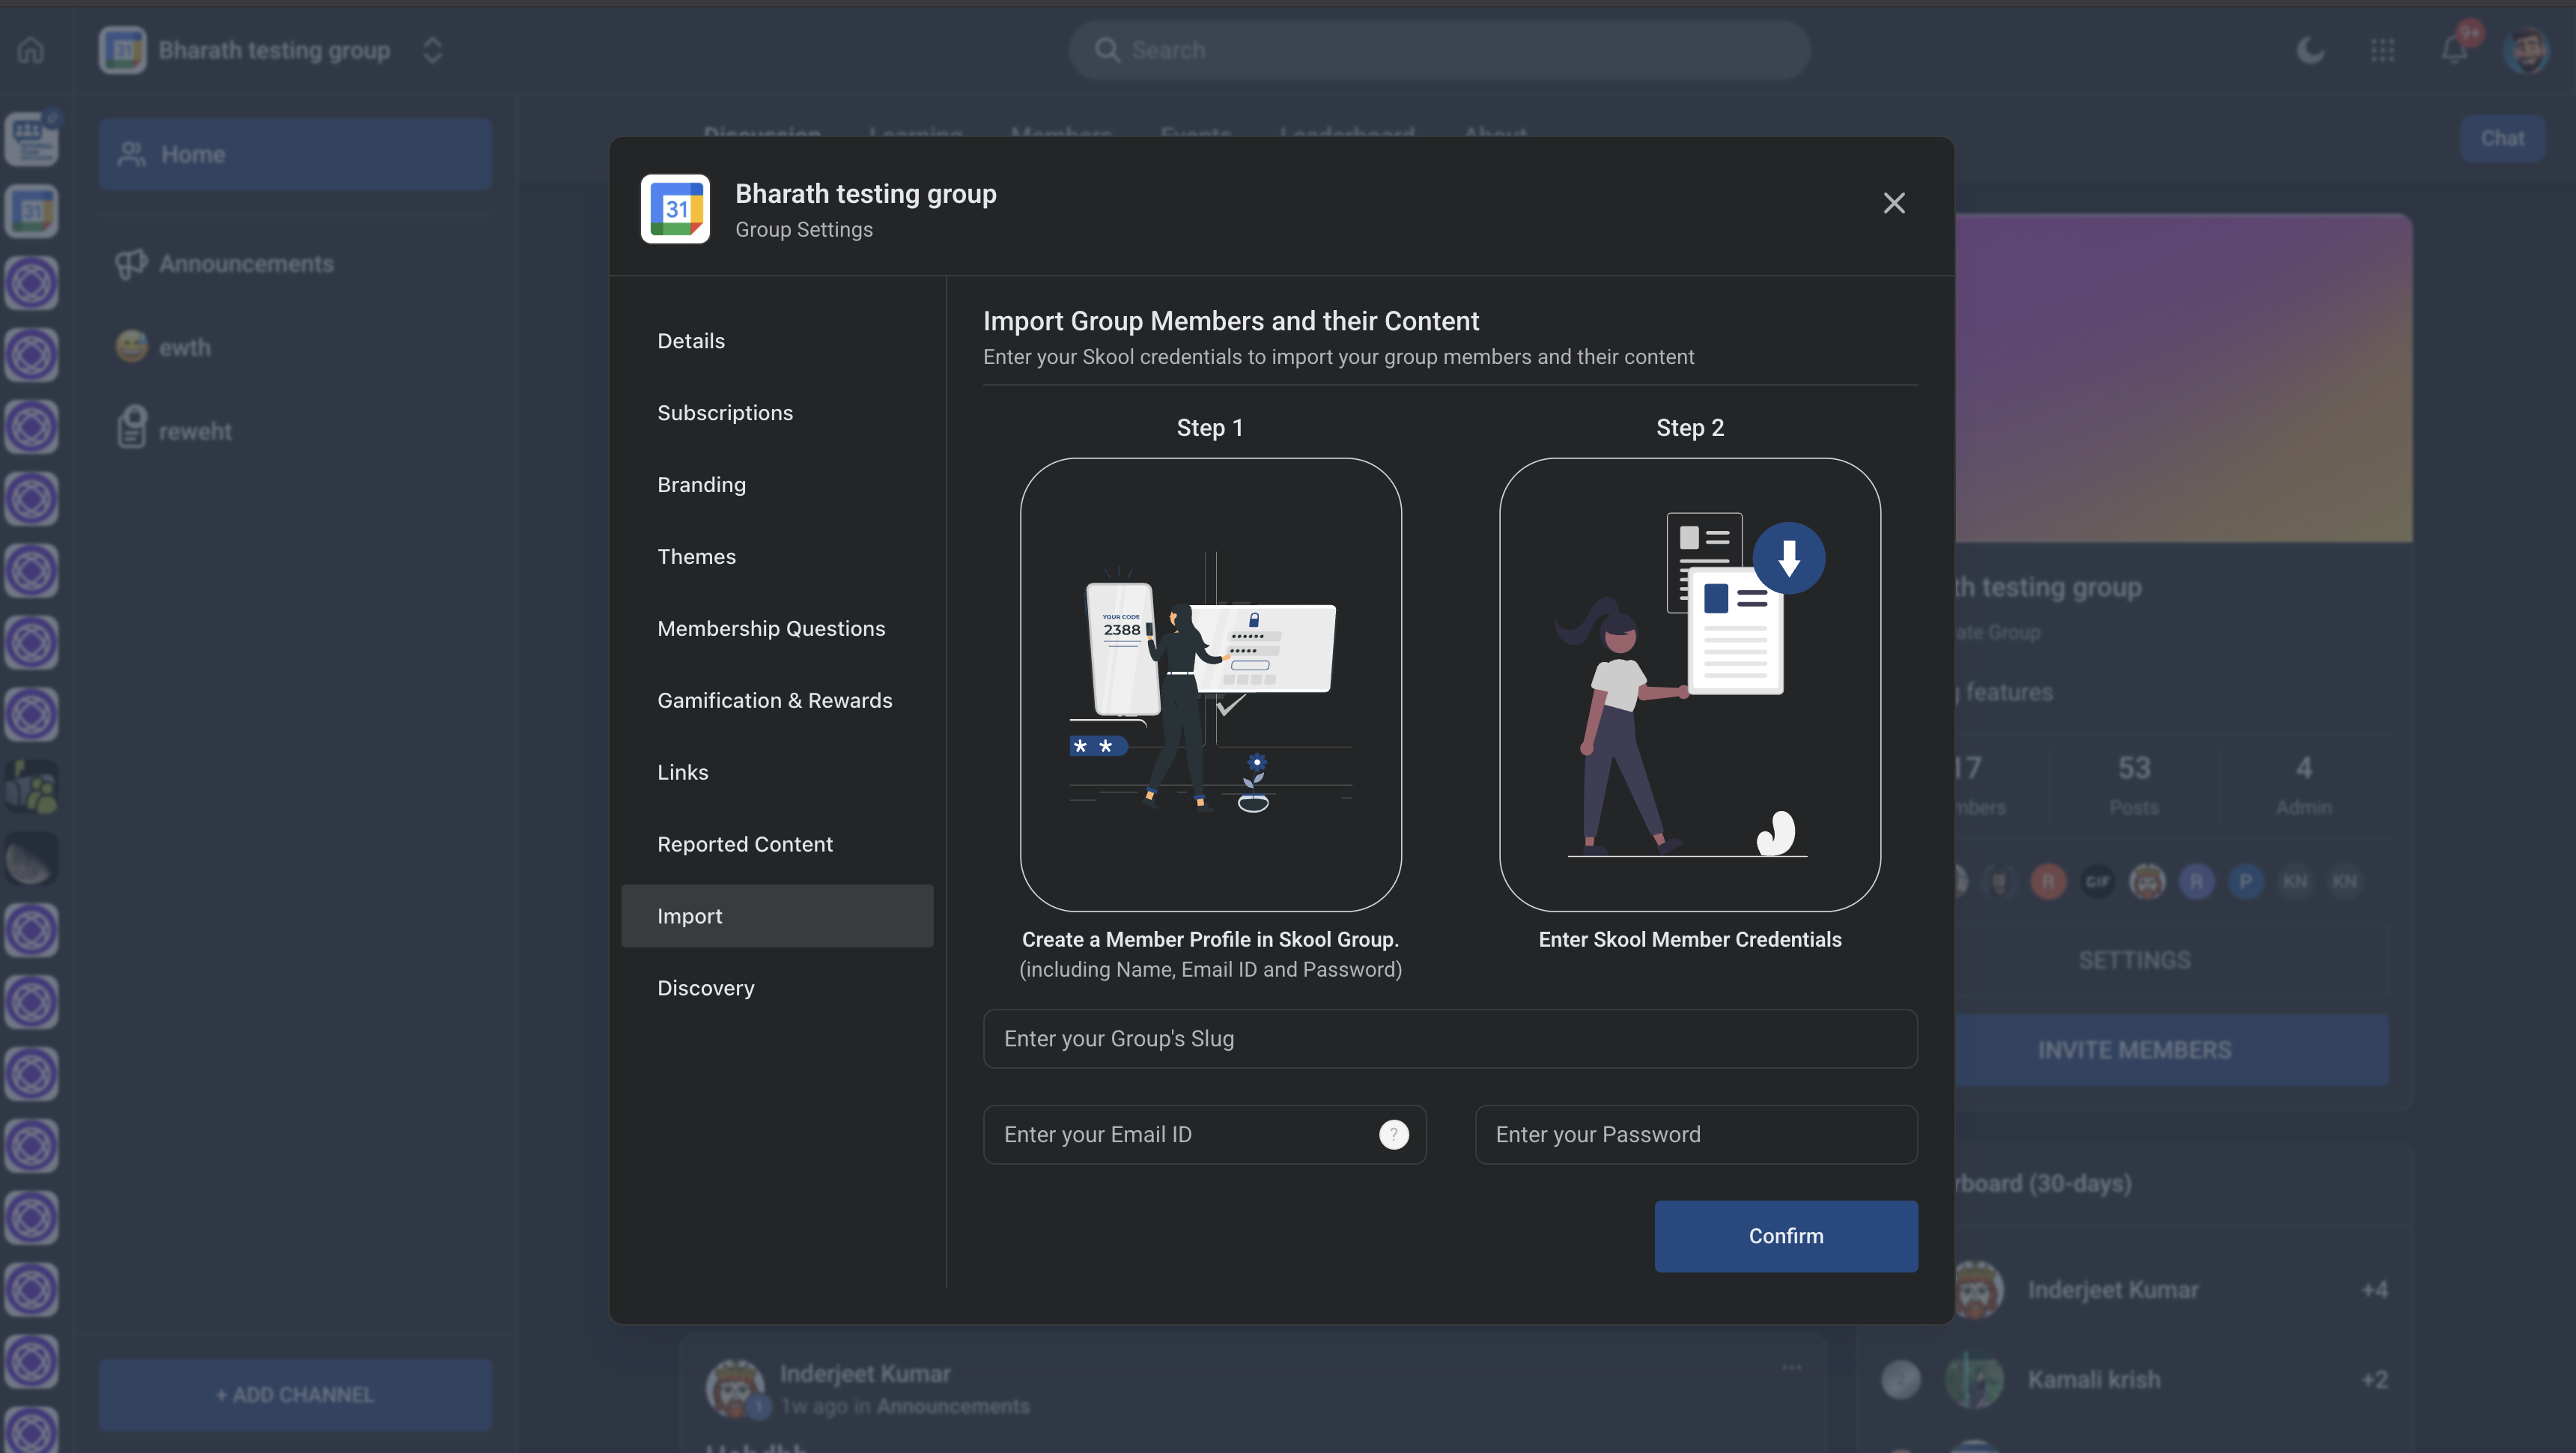This screenshot has width=2576, height=1453.
Task: Click the Enter your Email ID field
Action: (1180, 1134)
